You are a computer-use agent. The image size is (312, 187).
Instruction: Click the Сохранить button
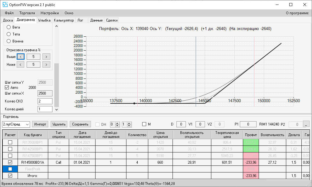(x=80, y=124)
